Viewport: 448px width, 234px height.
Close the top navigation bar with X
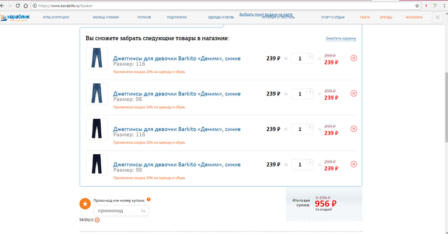click(438, 17)
